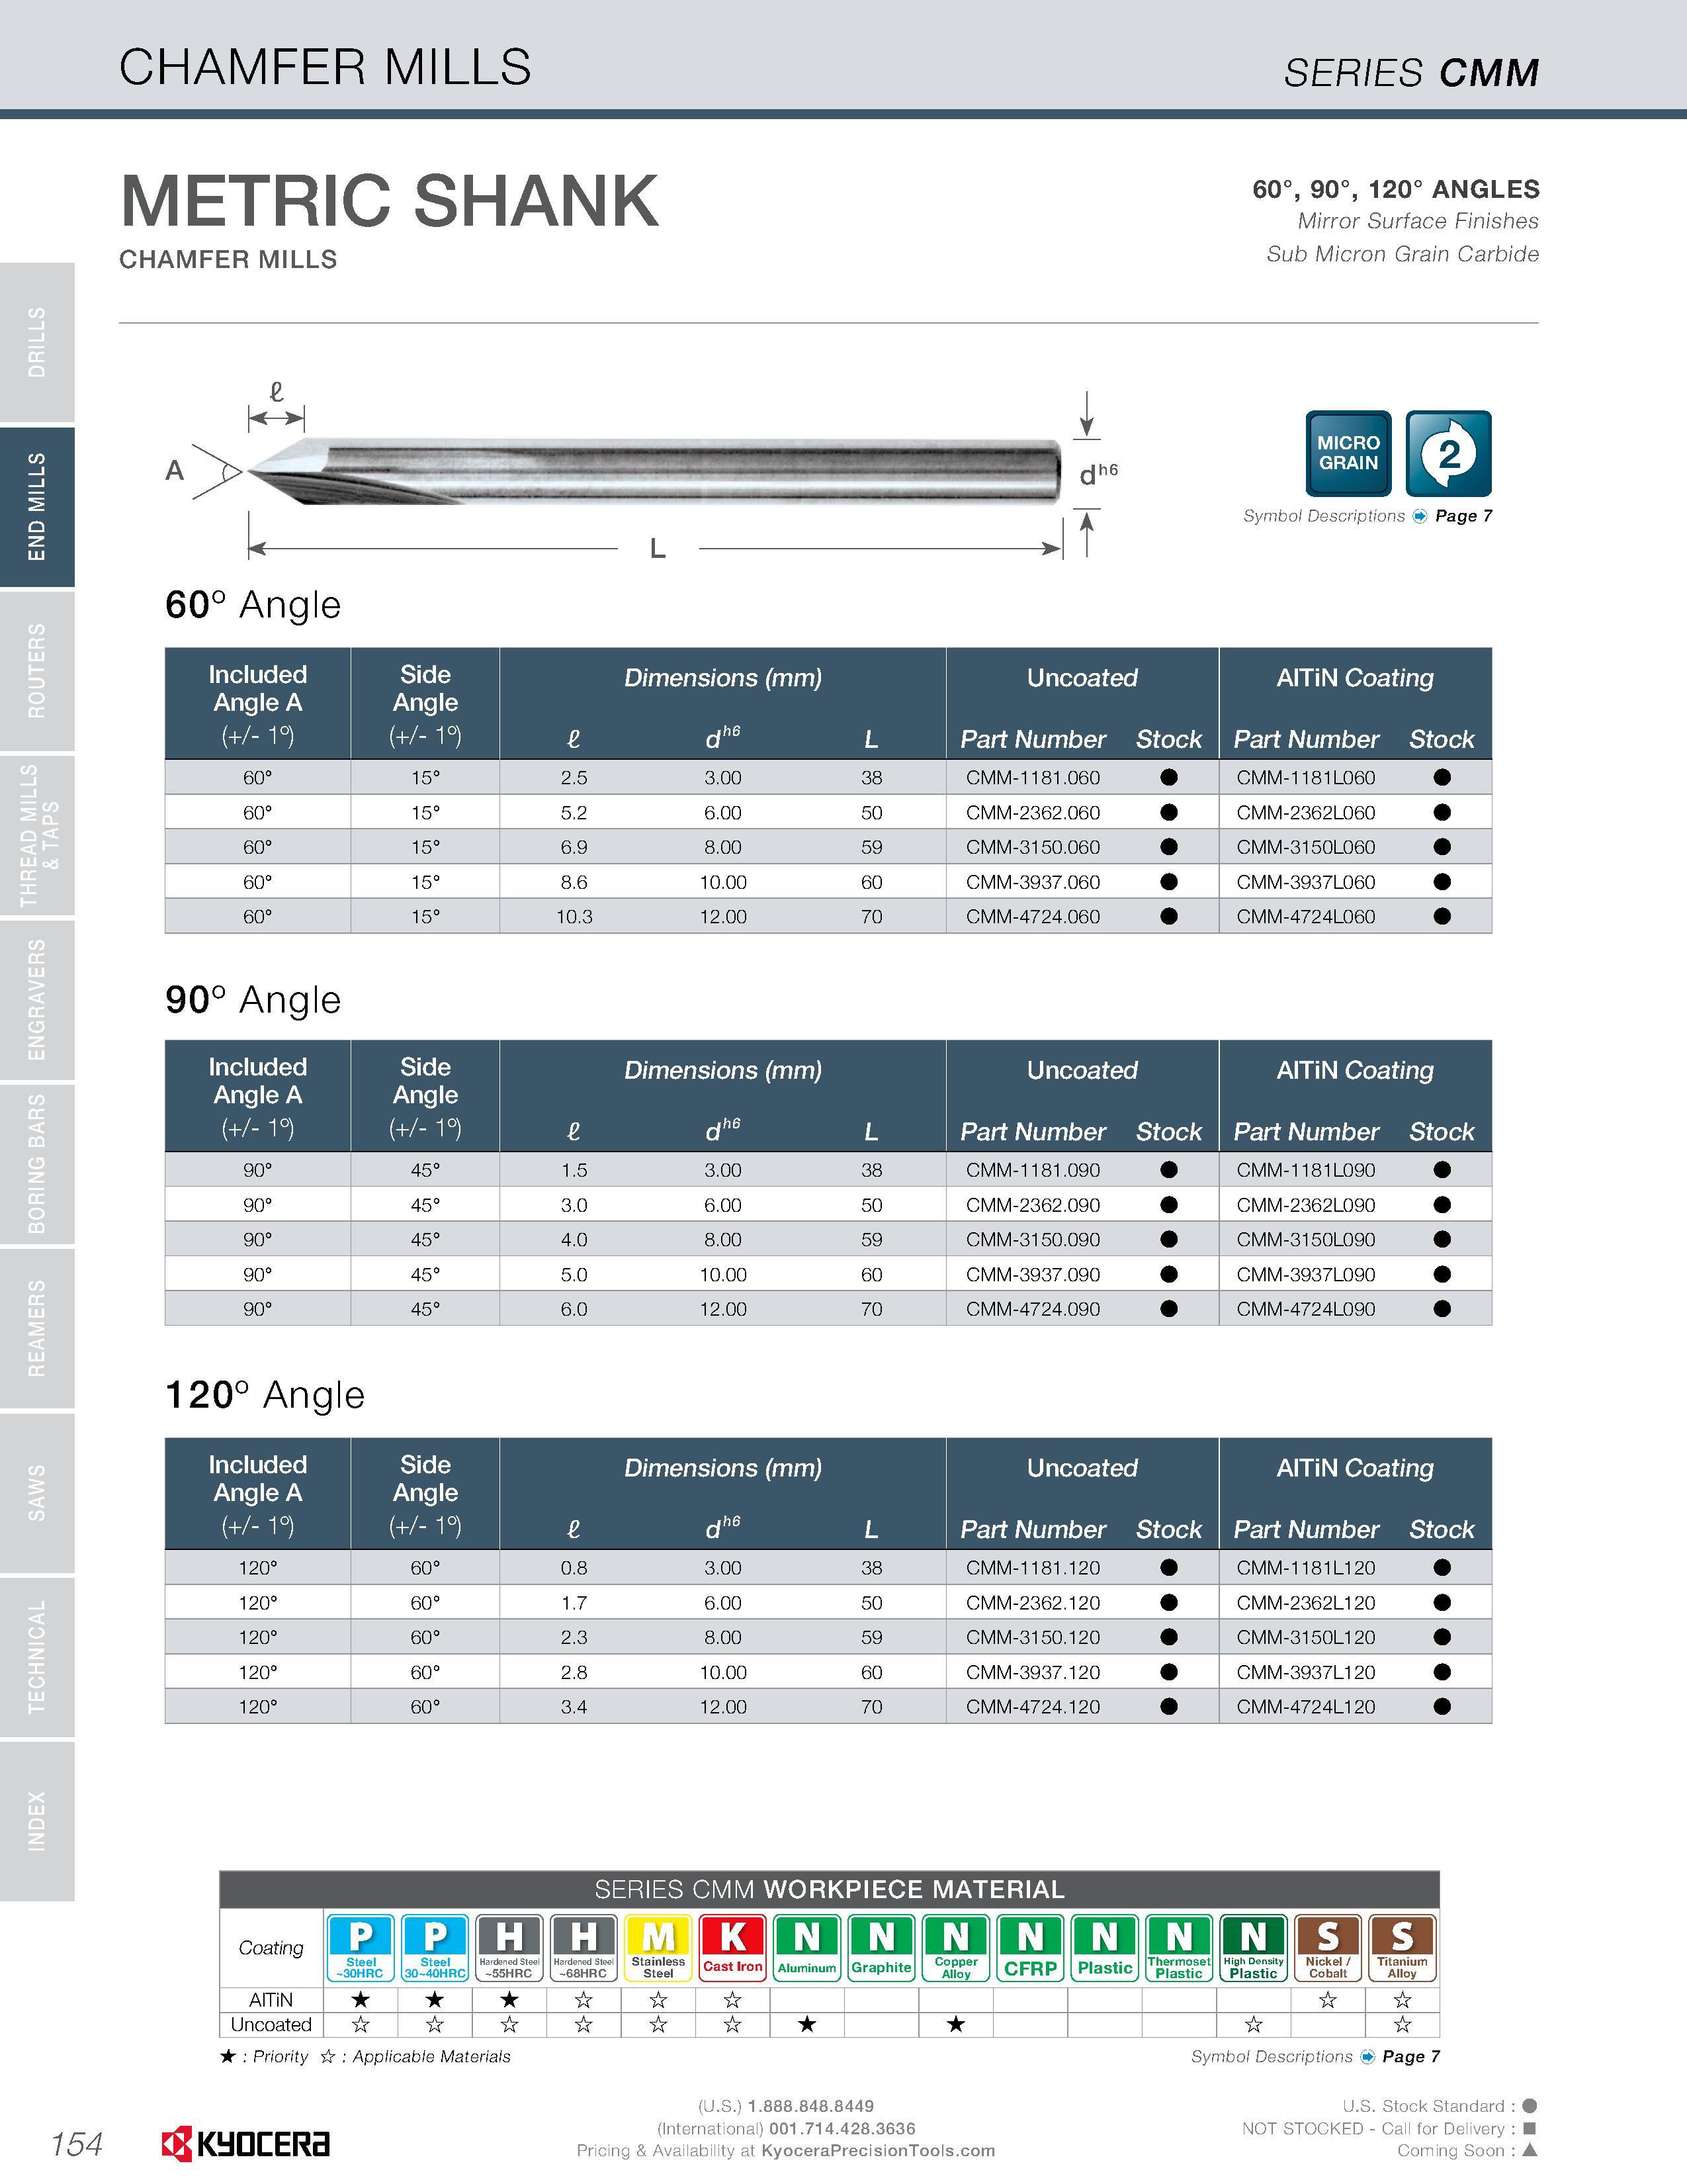Screen dimensions: 1687x2184
Task: Click part number CMM-3150.060
Action: click(x=1033, y=847)
